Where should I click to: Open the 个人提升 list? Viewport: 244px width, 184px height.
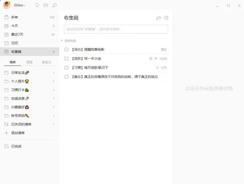(x=29, y=81)
